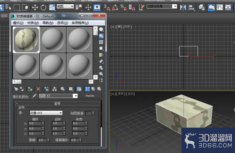
Task: Open Material ID Channel flyout
Action: 71,89
